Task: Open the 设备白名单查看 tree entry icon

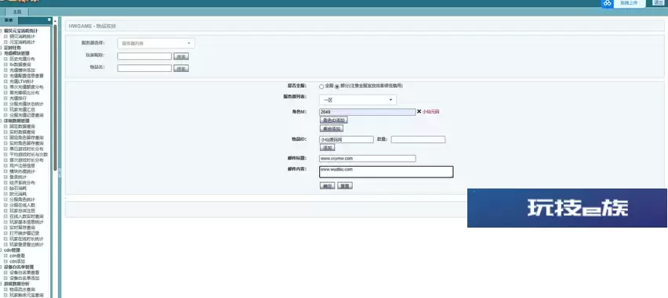Action: pyautogui.click(x=5, y=272)
